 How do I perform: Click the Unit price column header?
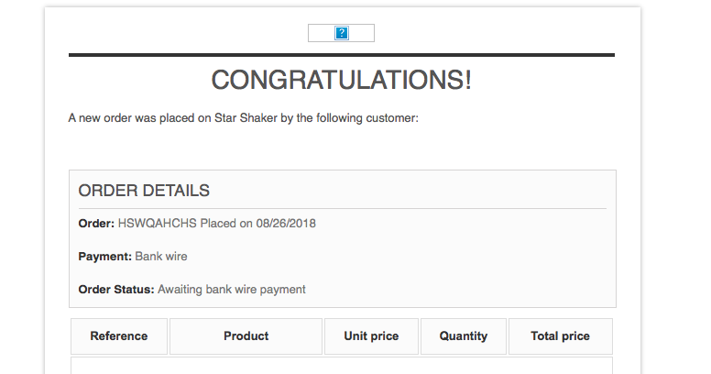pyautogui.click(x=371, y=336)
